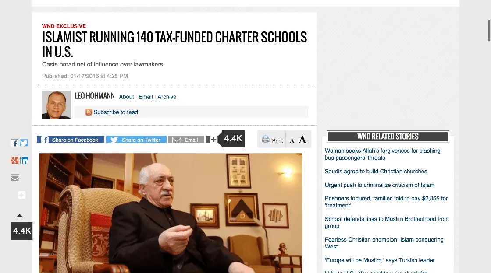The height and width of the screenshot is (273, 491).
Task: Click the gray Email share button
Action: tap(186, 140)
